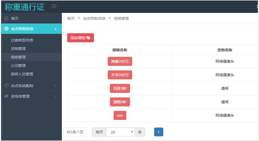Click the 共5条/1页 total label
Image resolution: width=259 pixels, height=141 pixels.
[x=75, y=132]
